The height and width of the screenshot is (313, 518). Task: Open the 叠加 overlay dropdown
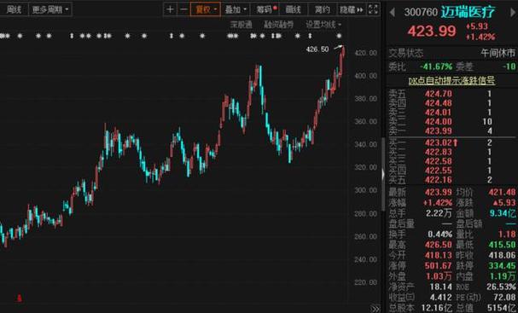(236, 9)
